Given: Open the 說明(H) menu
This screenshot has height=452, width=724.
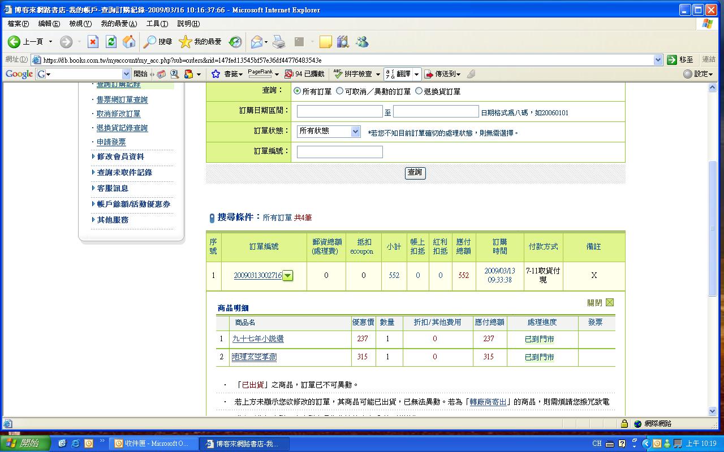Looking at the screenshot, I should (x=188, y=24).
